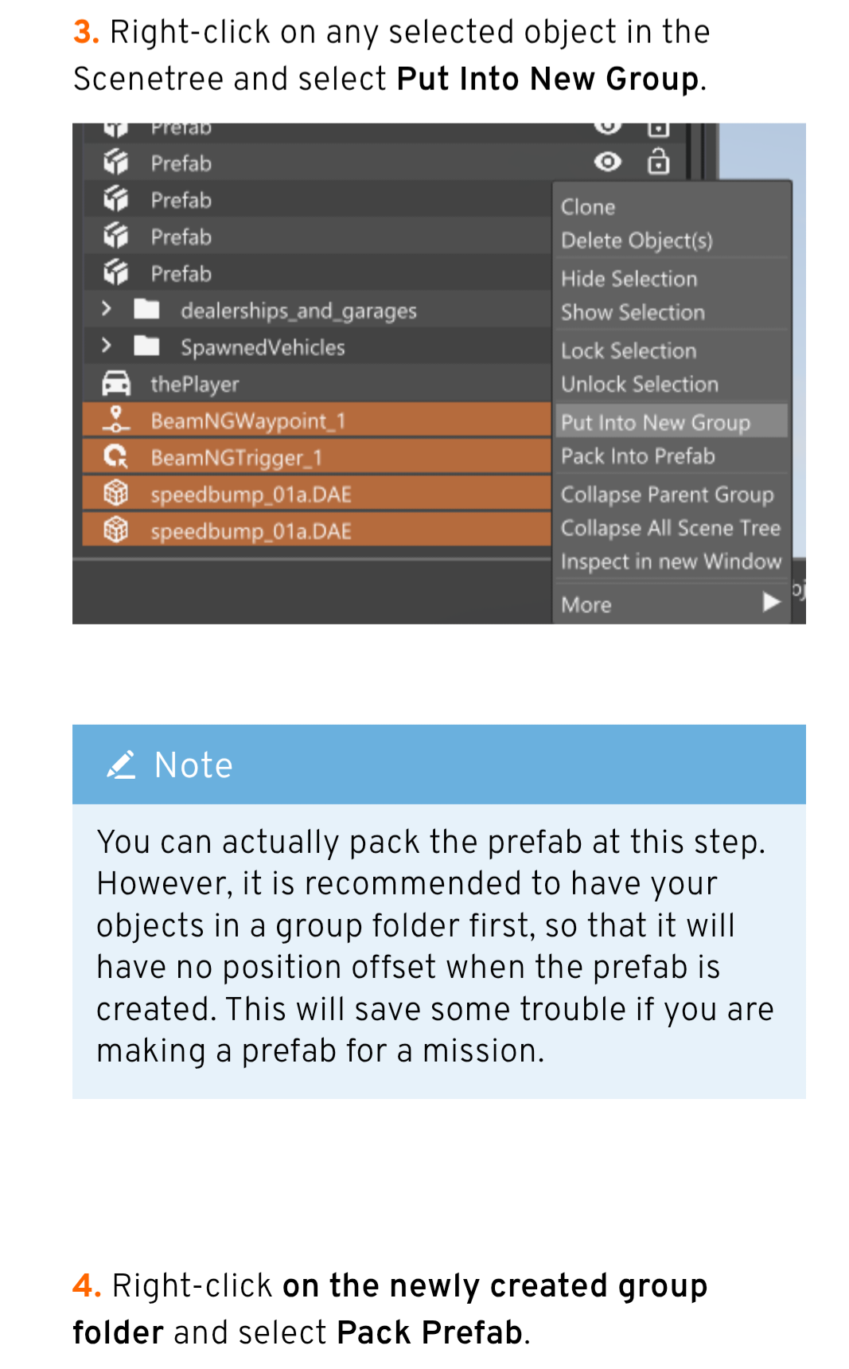Toggle the eye visibility icon on Prefab row

(608, 162)
